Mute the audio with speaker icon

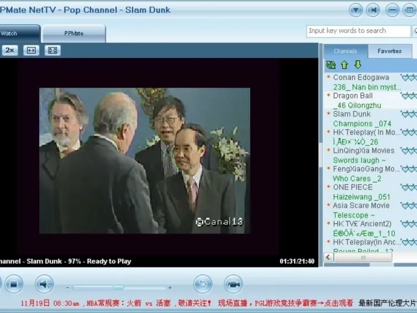pyautogui.click(x=44, y=284)
